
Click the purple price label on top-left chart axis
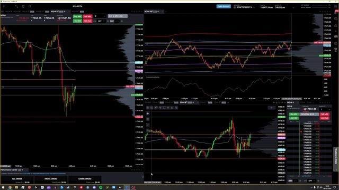[x=139, y=70]
